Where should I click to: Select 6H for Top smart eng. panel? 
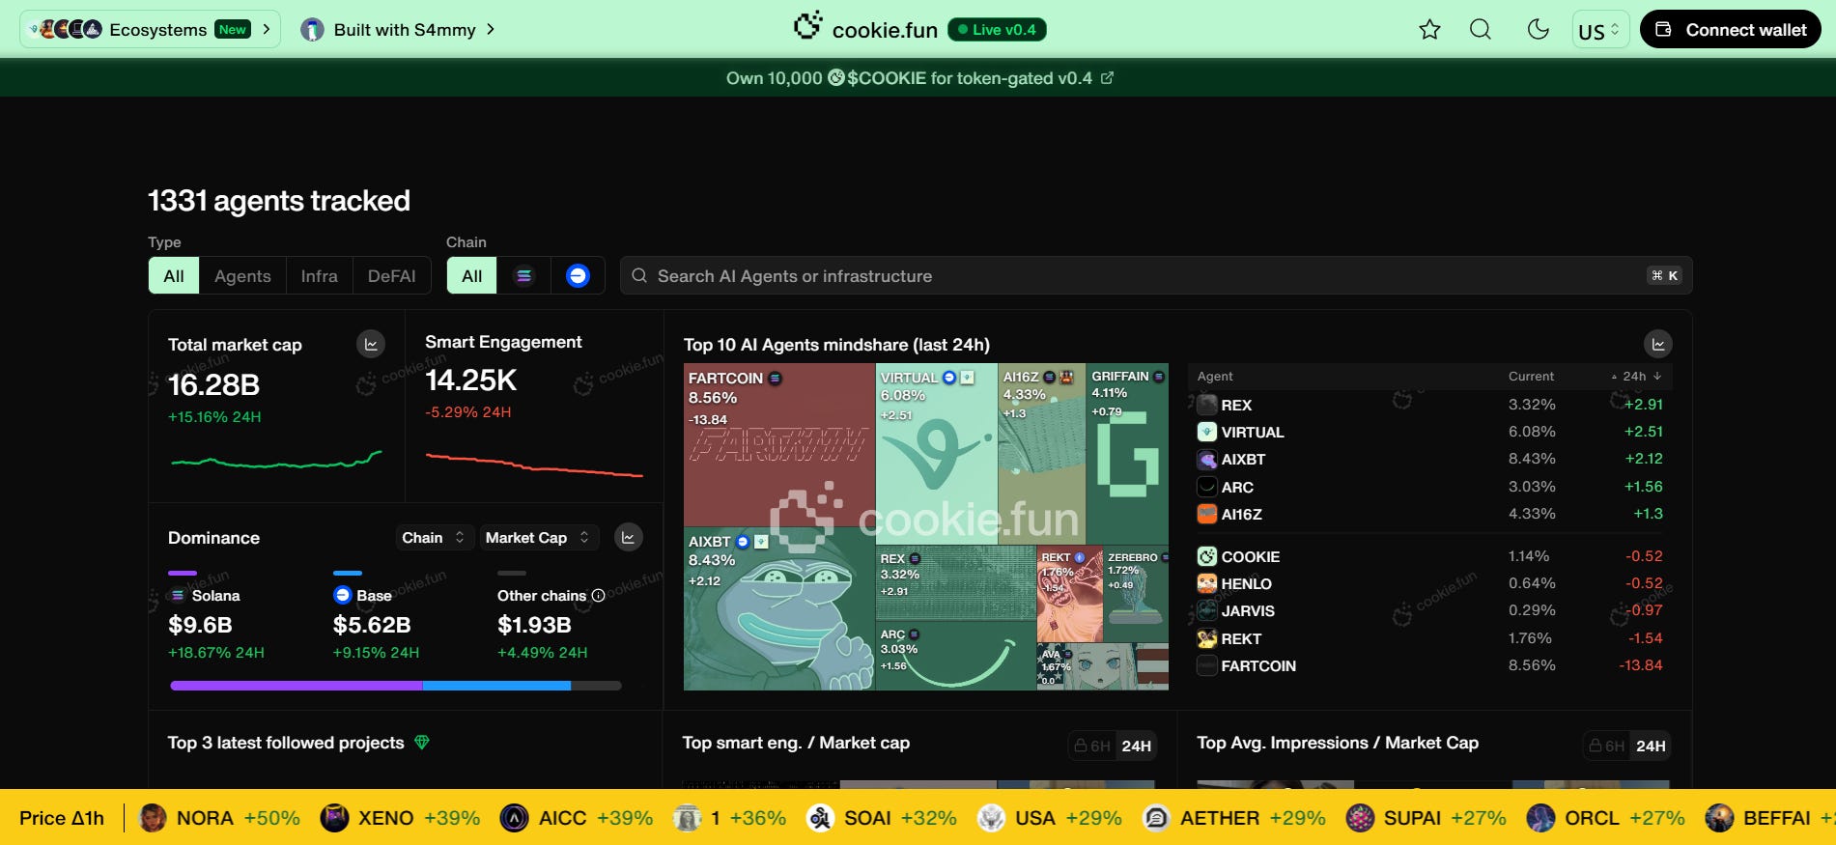pyautogui.click(x=1091, y=746)
